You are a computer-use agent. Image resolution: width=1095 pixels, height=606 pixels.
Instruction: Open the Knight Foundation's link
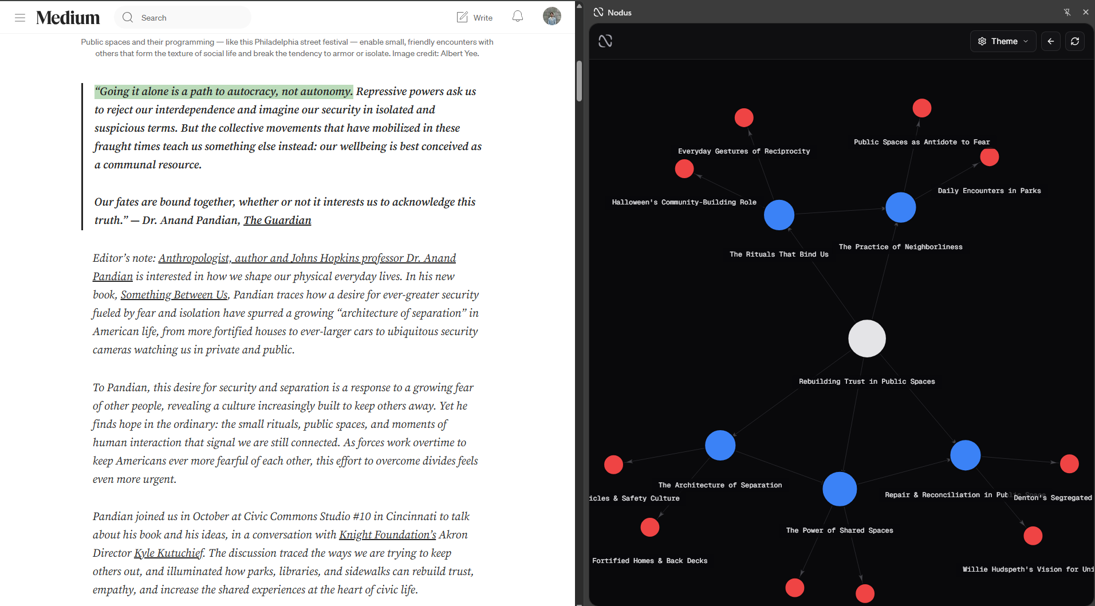(387, 535)
